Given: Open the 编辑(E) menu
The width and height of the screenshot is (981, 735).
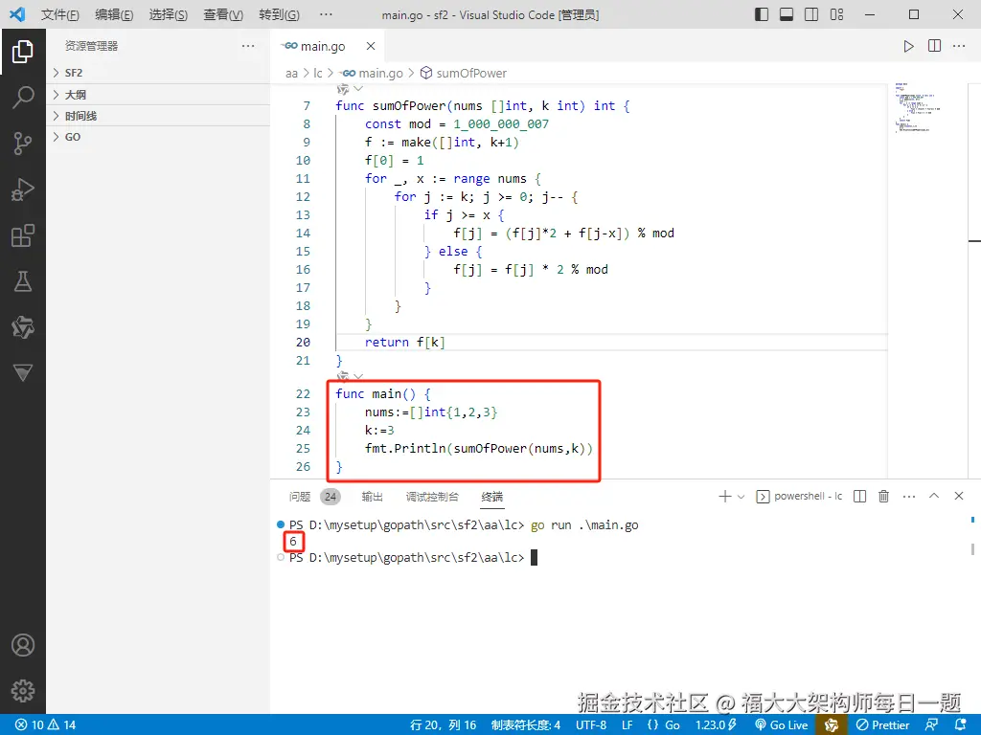Looking at the screenshot, I should point(114,14).
